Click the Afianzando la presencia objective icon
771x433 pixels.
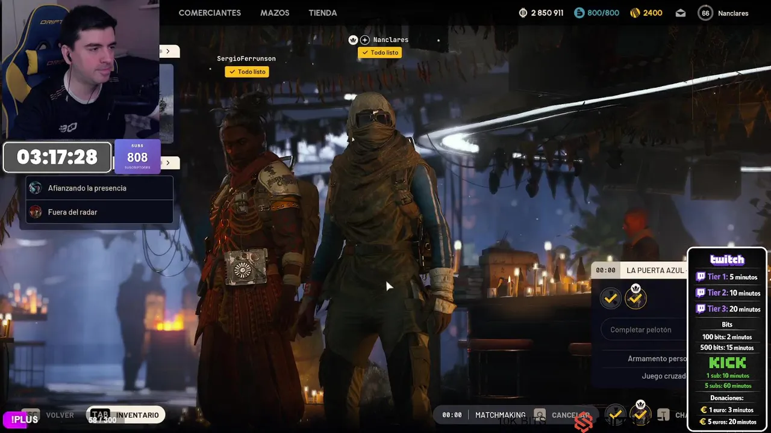point(36,188)
